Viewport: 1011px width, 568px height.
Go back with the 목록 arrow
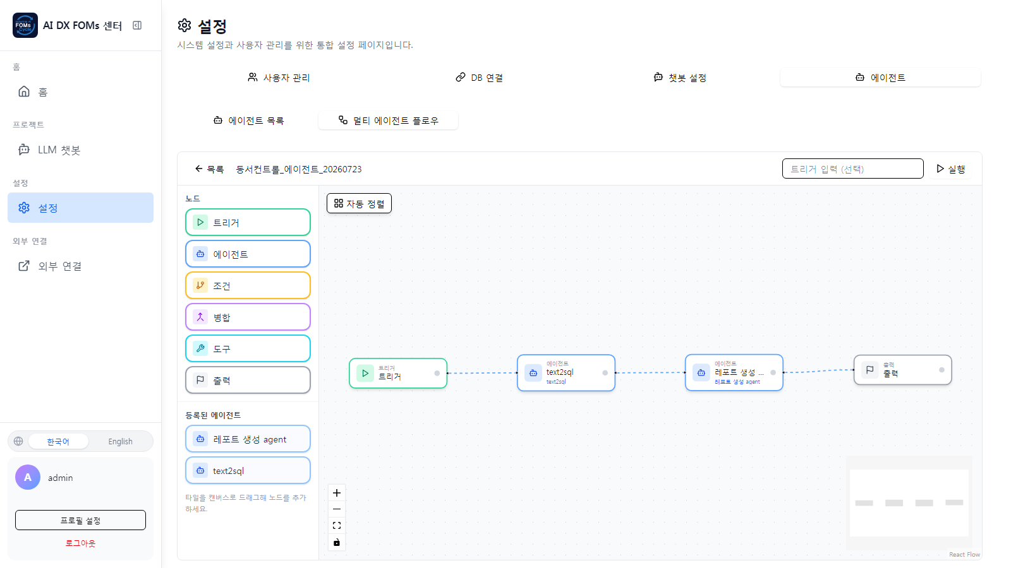pyautogui.click(x=209, y=169)
